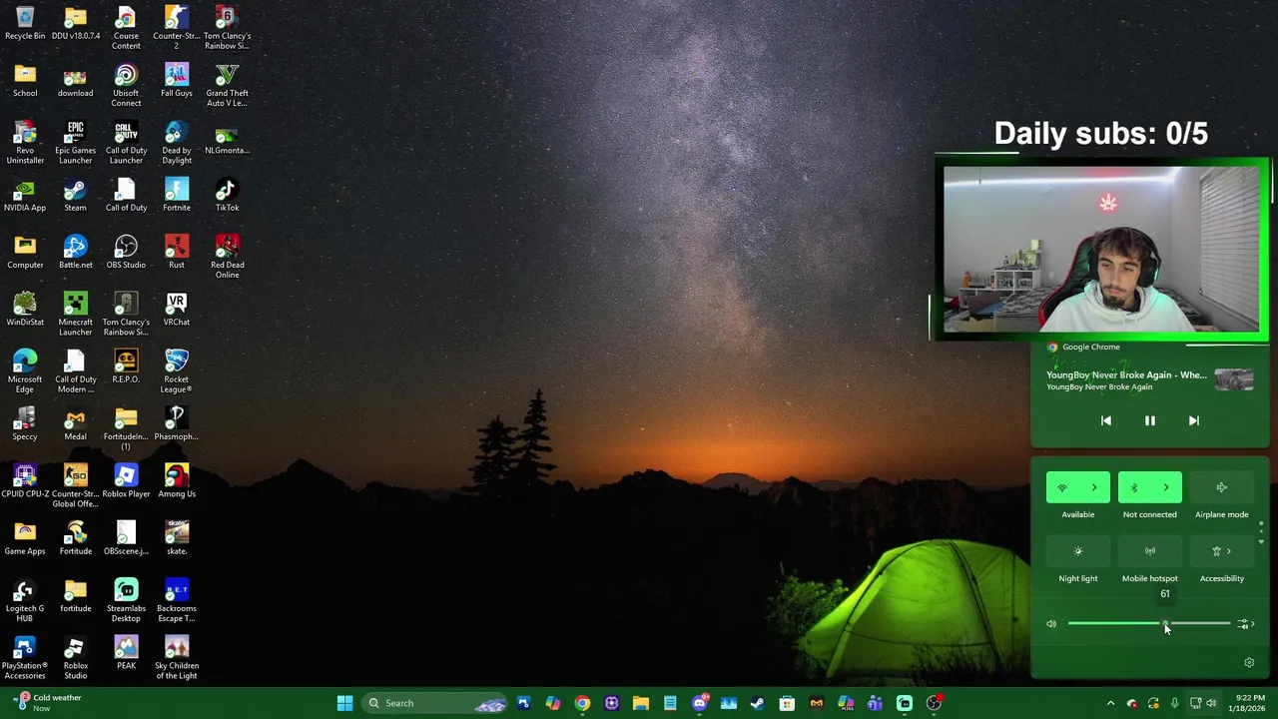Show hidden tray icons chevron

pos(1110,703)
